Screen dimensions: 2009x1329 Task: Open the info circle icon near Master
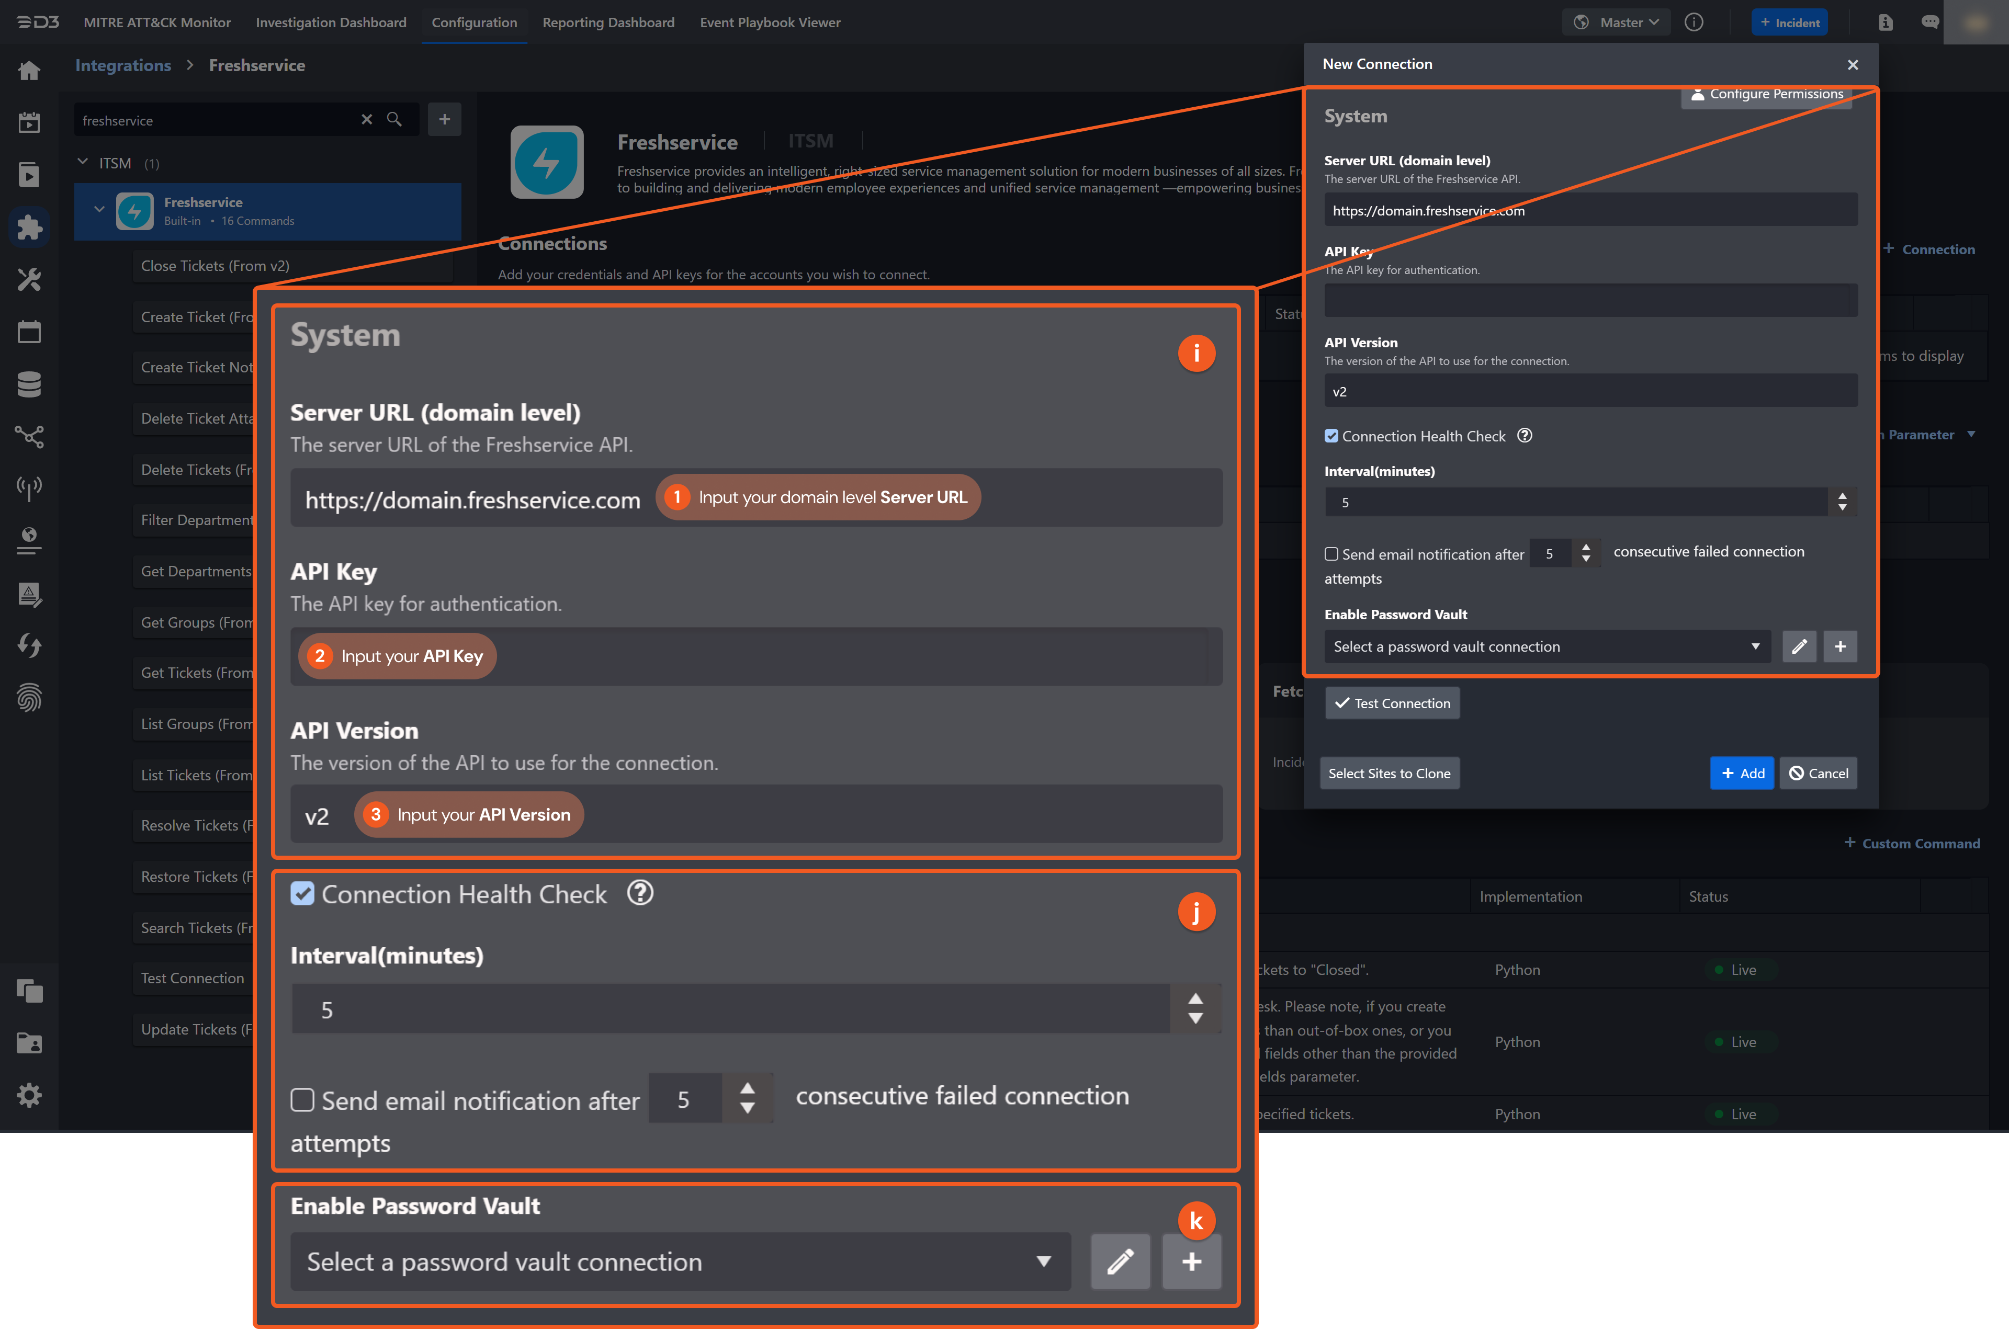[1695, 22]
